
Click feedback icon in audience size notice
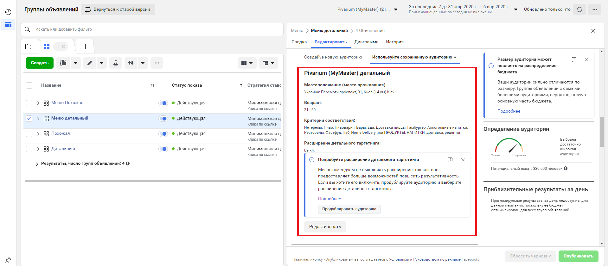(x=574, y=59)
